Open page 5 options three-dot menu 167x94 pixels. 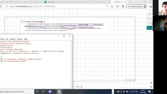coord(150,14)
